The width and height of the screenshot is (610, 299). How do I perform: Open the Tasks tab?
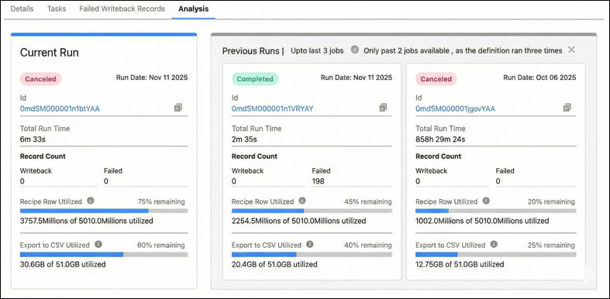(x=57, y=9)
